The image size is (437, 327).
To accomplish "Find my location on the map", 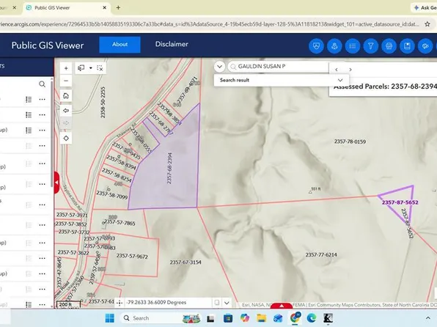I will click(x=66, y=139).
